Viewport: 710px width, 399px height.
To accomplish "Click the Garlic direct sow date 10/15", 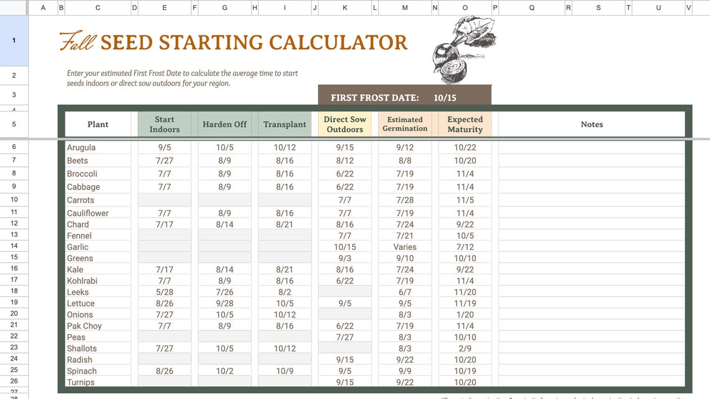I will click(x=344, y=247).
